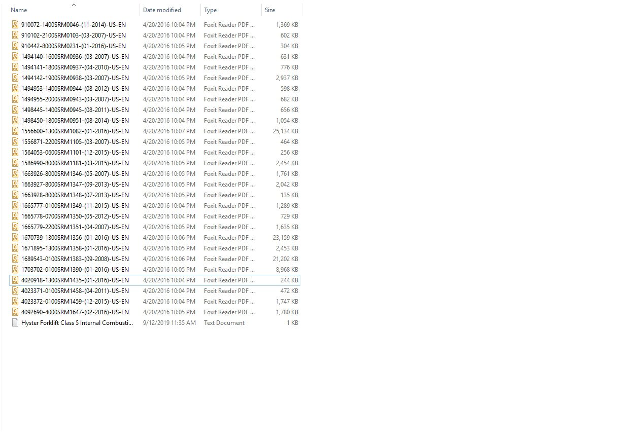Viewport: 620px width, 440px height.
Task: Select file name 1703702-0100SRM1390-(01-2016)-US-EN
Action: tap(75, 269)
